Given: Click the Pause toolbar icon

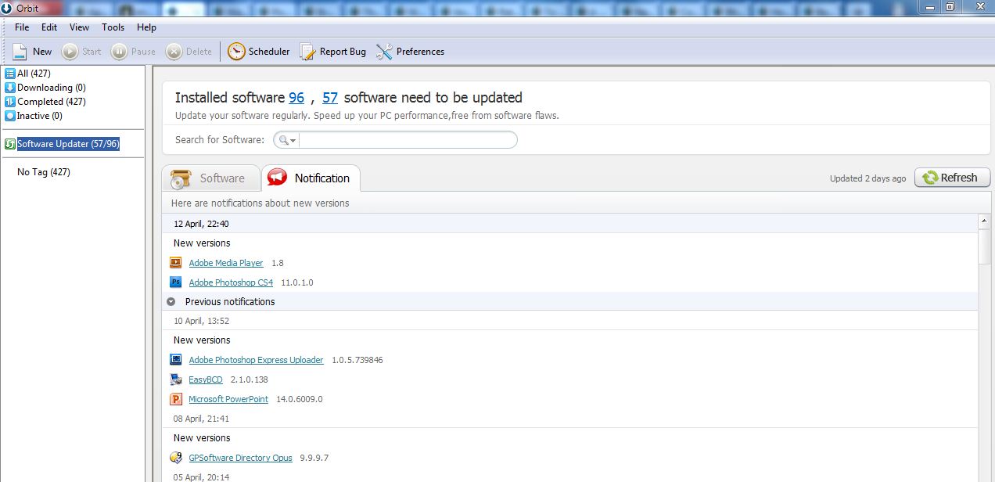Looking at the screenshot, I should (119, 52).
